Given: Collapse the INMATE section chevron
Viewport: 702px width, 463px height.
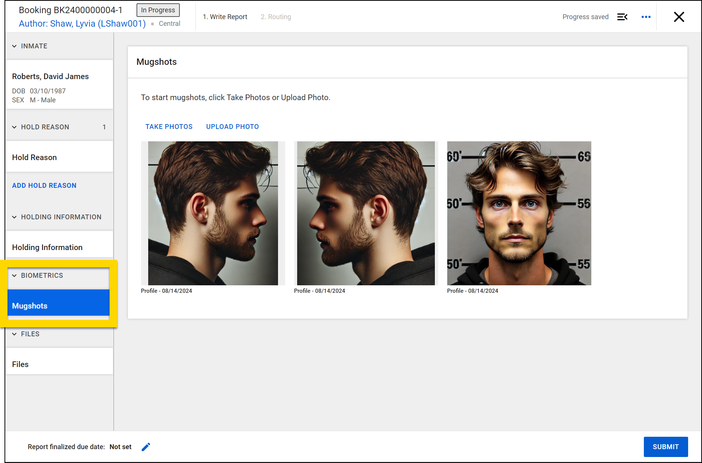Looking at the screenshot, I should 14,46.
